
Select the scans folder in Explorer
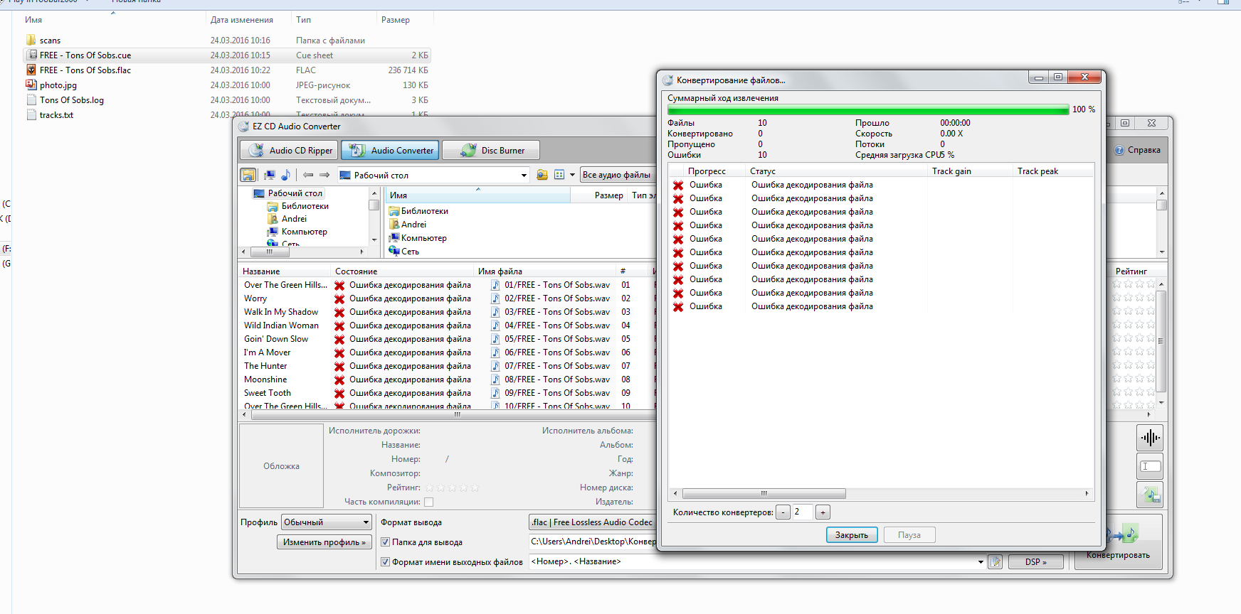point(50,41)
